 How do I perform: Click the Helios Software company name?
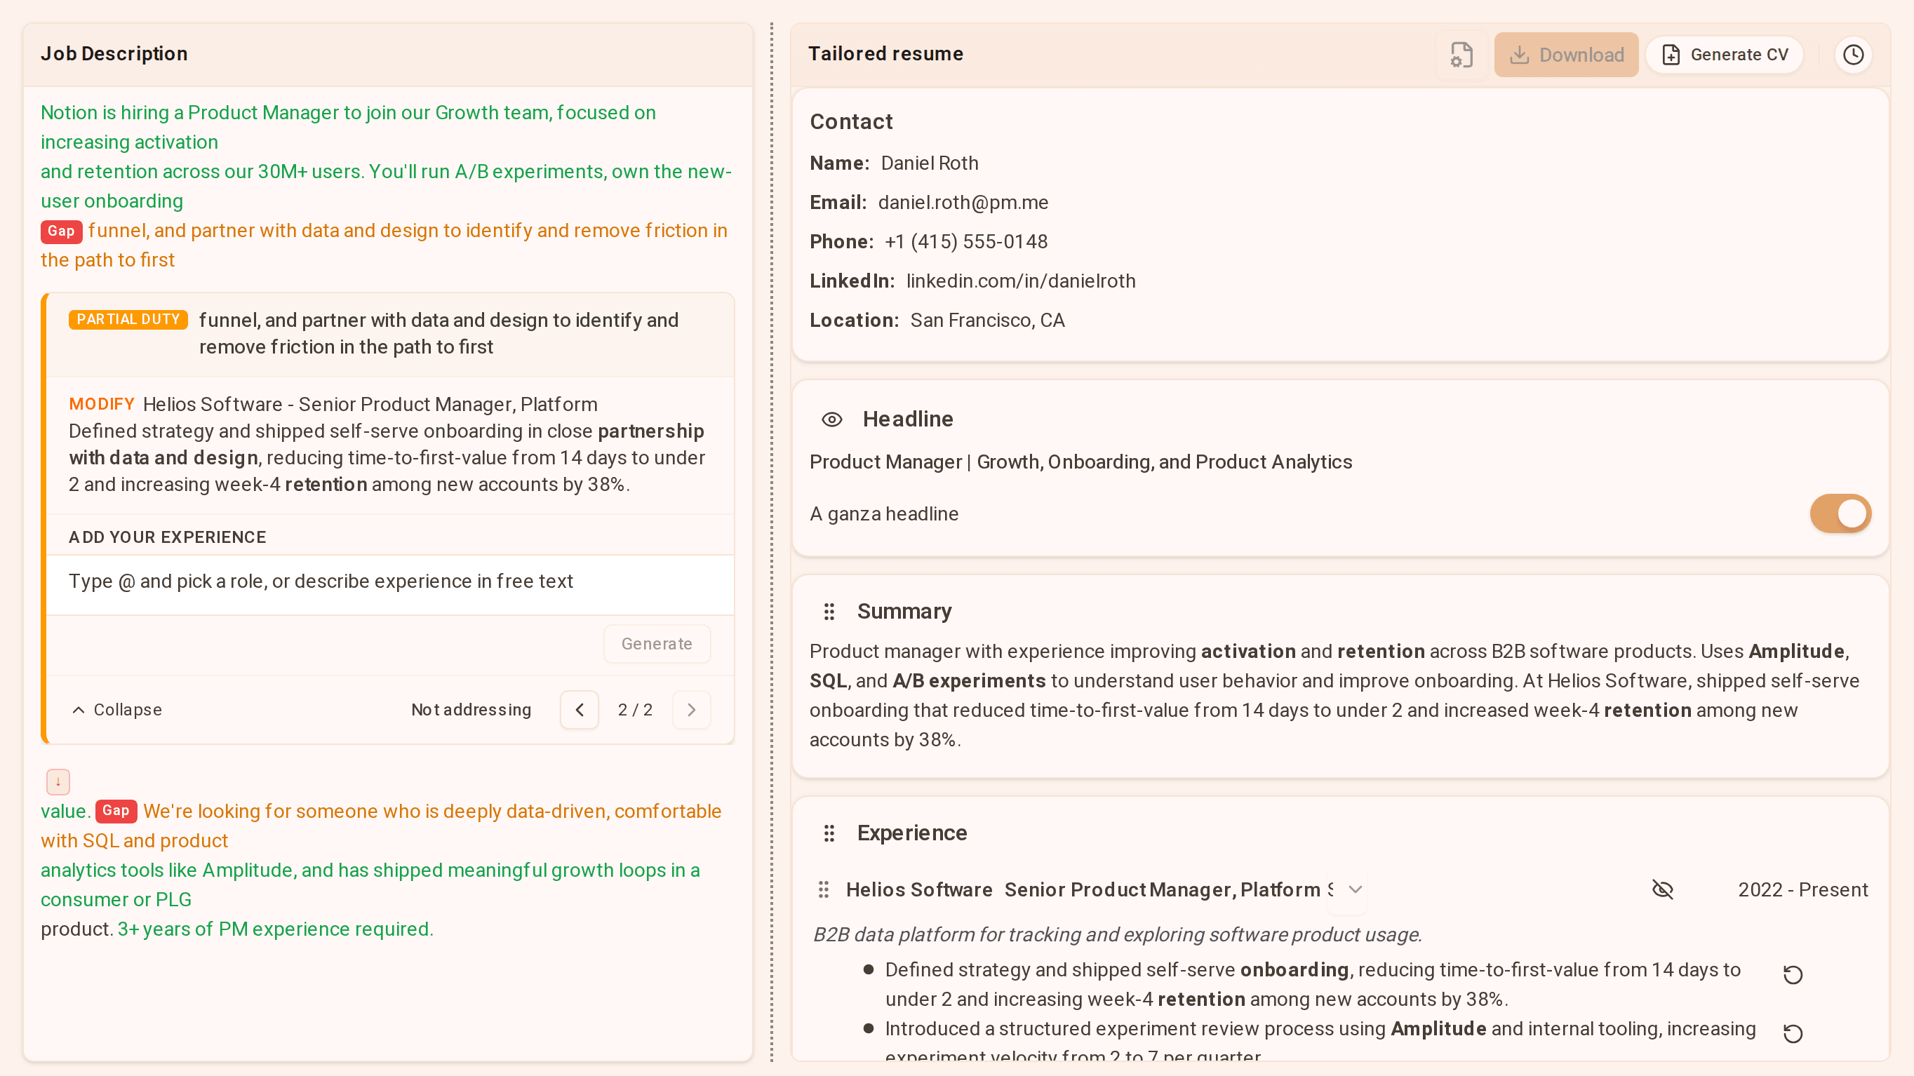pyautogui.click(x=919, y=889)
